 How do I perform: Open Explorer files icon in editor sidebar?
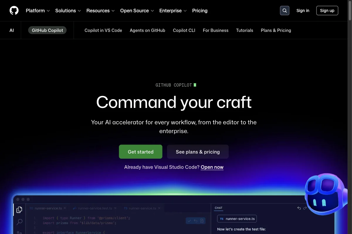pyautogui.click(x=19, y=210)
